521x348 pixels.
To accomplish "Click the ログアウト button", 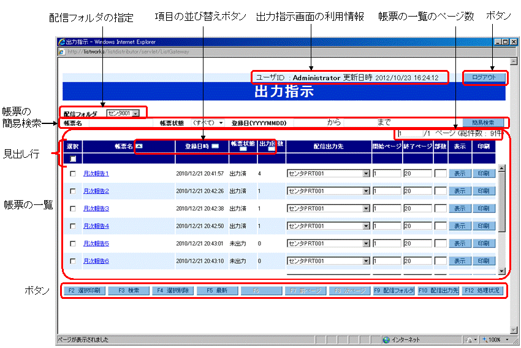I will point(484,77).
